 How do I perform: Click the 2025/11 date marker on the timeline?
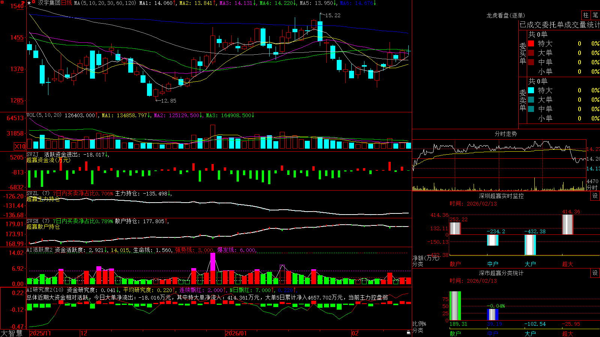(x=40, y=333)
